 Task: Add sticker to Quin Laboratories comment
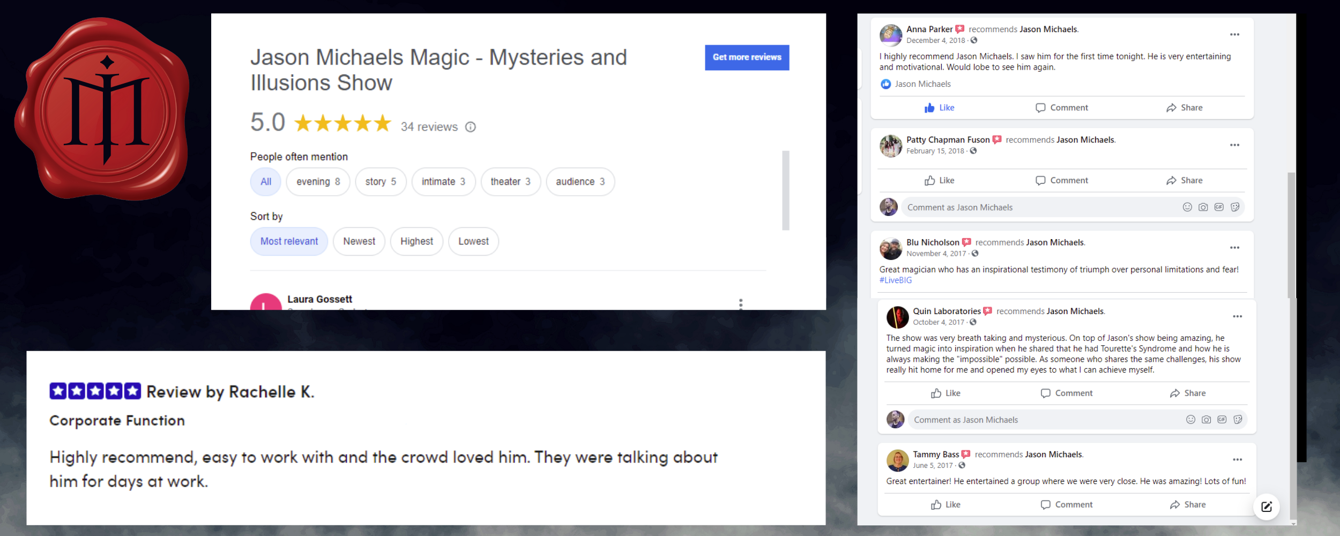point(1238,420)
